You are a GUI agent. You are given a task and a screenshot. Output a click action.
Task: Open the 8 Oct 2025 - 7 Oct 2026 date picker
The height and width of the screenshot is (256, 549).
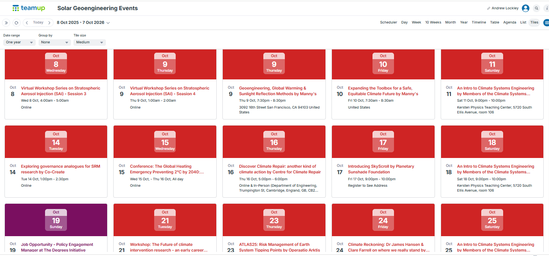coord(83,23)
